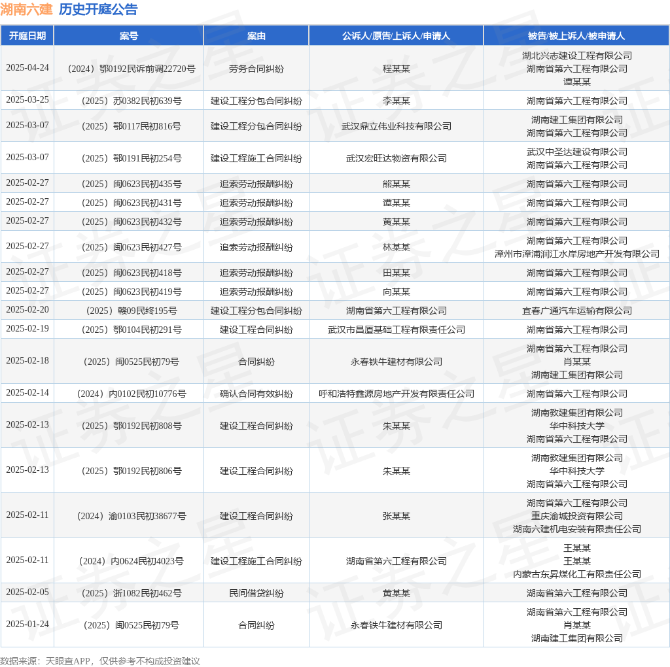Click plaintiff 武汉市昌厦基础工程有限责任公司
Viewport: 670px width, 667px height.
396,330
